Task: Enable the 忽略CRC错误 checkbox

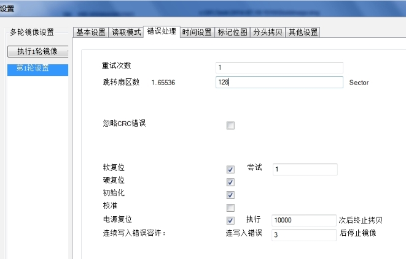Action: coord(231,126)
